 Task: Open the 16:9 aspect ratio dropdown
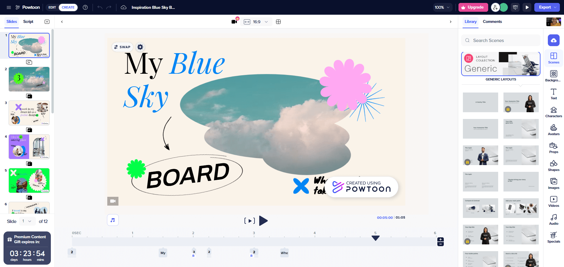pyautogui.click(x=256, y=22)
